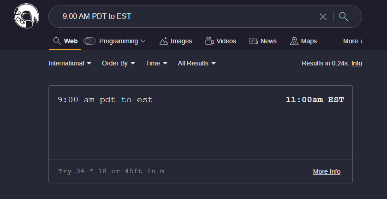Toggle the Programming mode switch
The image size is (387, 199).
(89, 41)
